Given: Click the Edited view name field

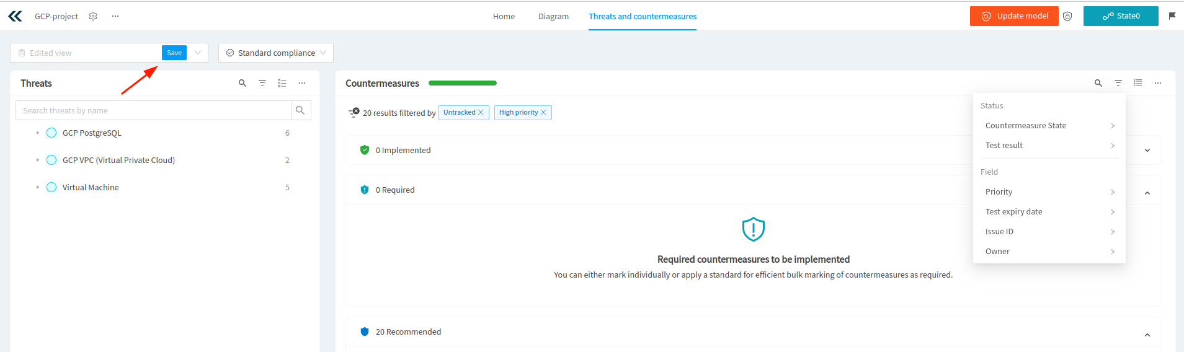Looking at the screenshot, I should point(86,53).
